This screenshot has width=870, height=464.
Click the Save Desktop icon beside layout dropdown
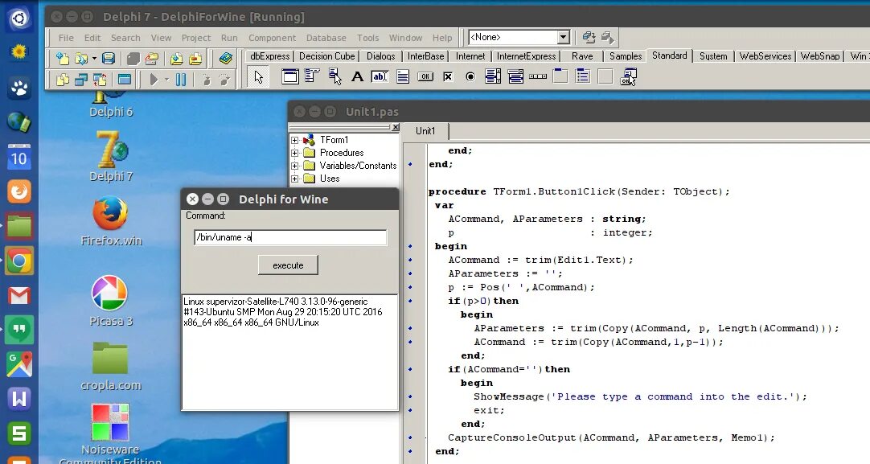click(589, 37)
